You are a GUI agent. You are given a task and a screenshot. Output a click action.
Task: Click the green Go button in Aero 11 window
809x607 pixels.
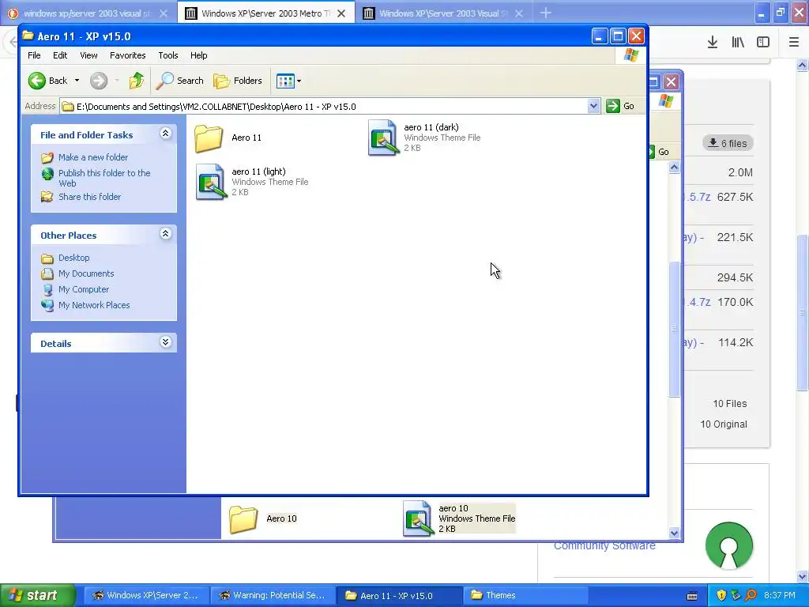coord(621,107)
